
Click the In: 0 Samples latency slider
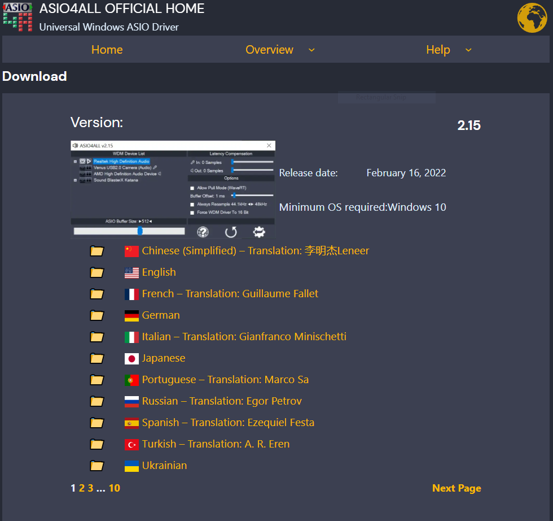(x=252, y=162)
